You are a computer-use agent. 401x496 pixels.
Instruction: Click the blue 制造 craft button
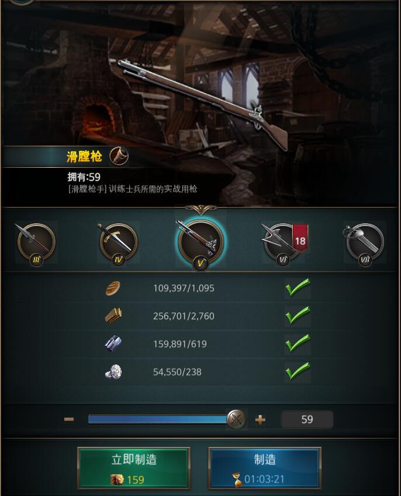click(x=265, y=468)
